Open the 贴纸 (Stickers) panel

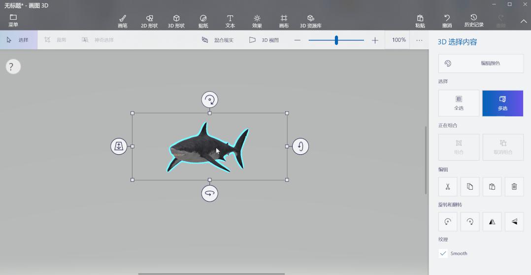click(203, 21)
